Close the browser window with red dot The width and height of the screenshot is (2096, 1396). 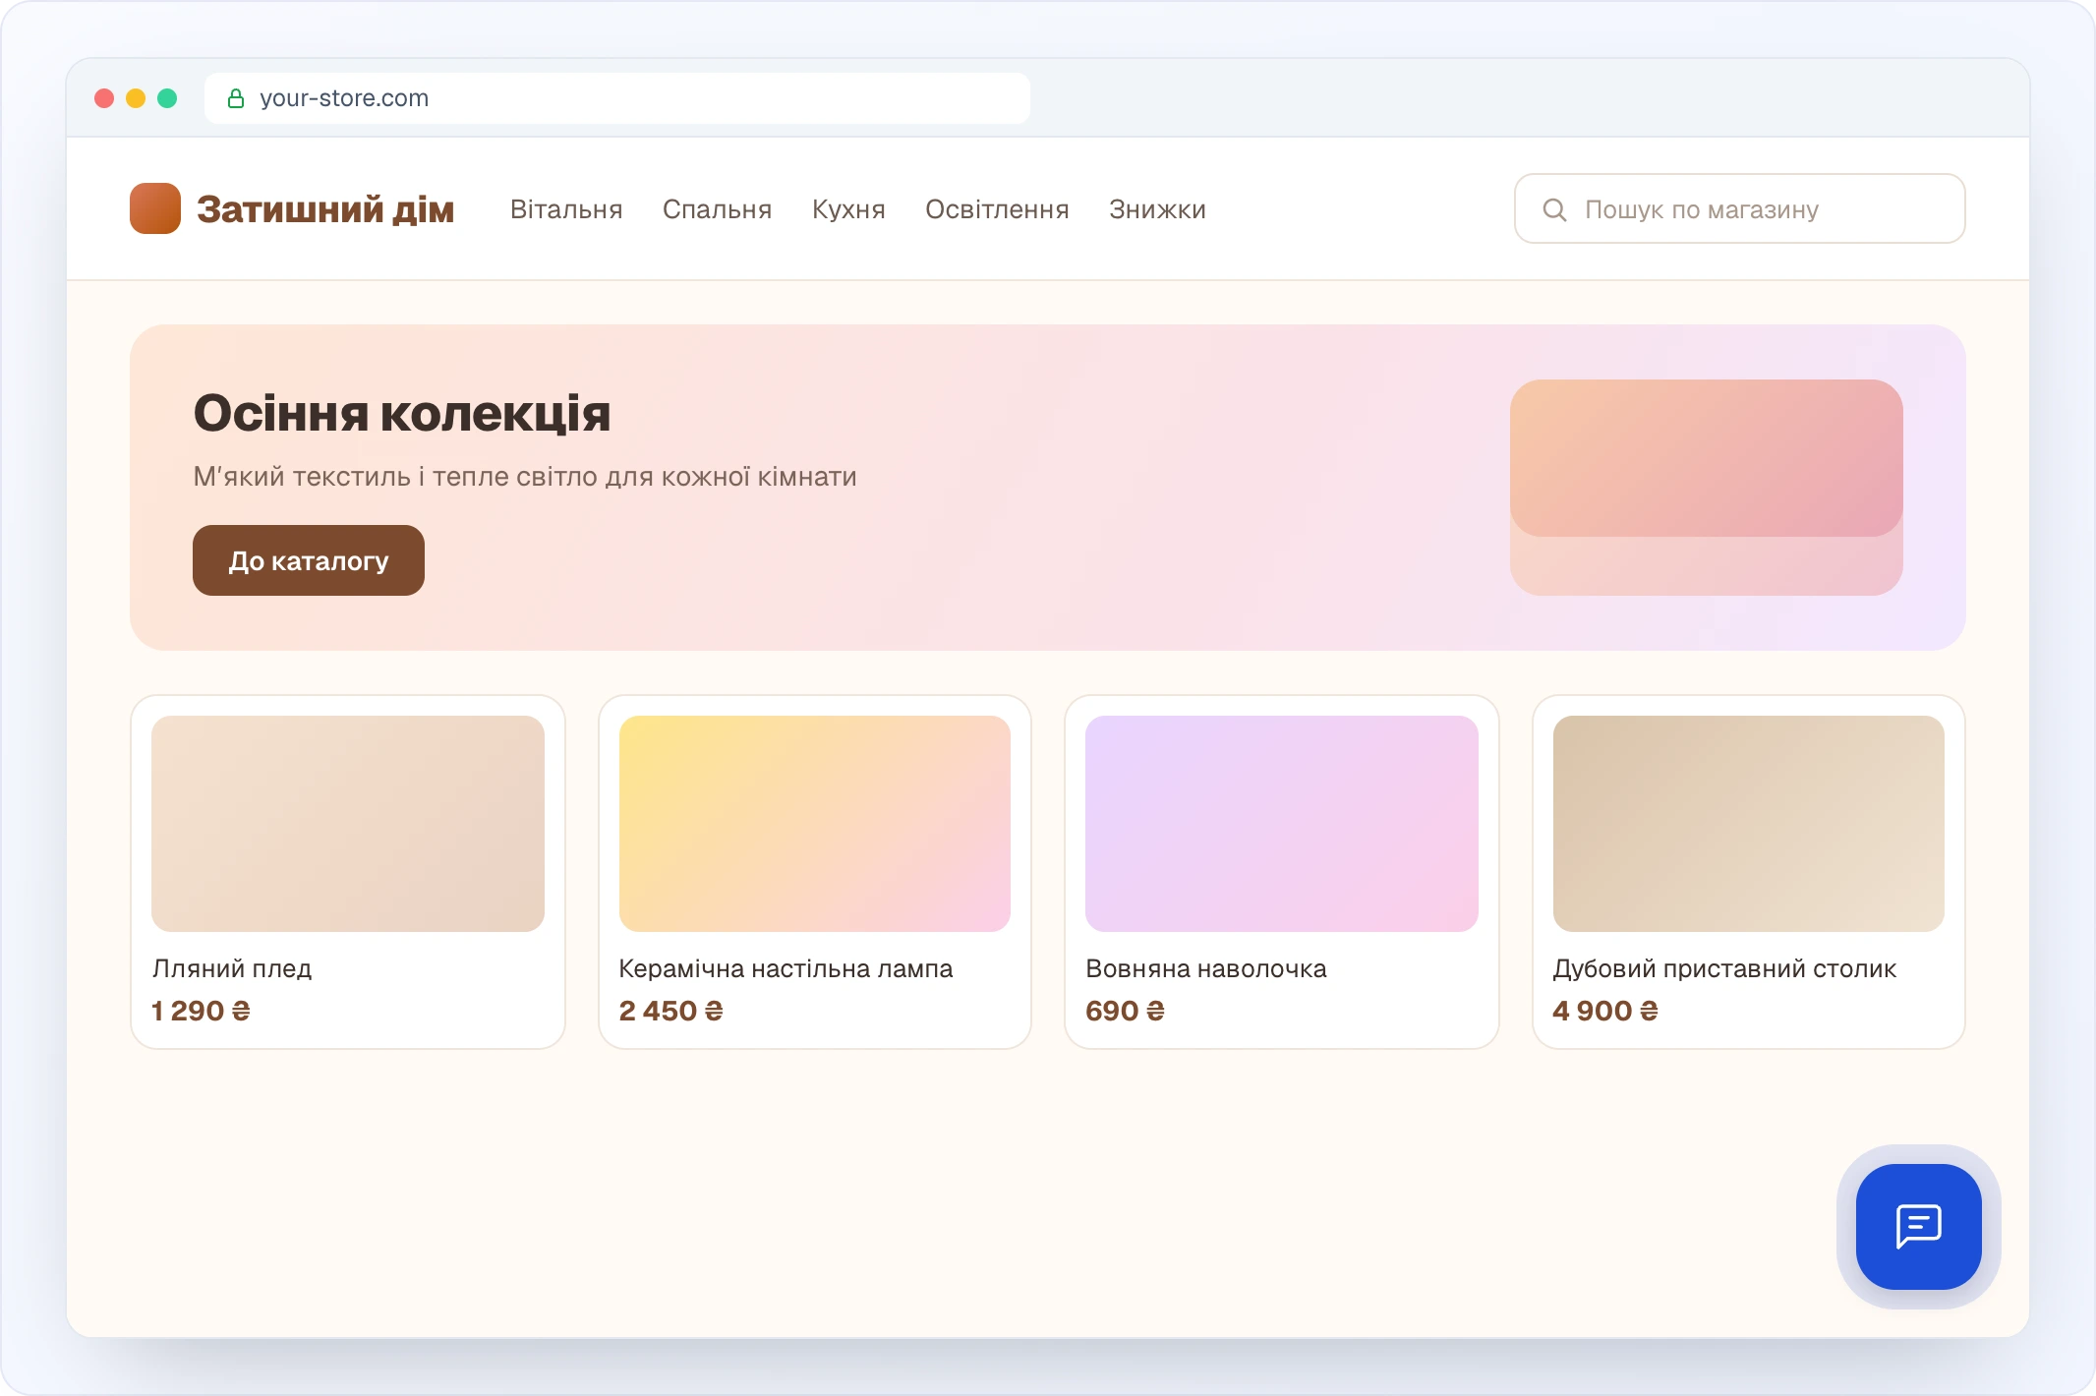coord(104,98)
